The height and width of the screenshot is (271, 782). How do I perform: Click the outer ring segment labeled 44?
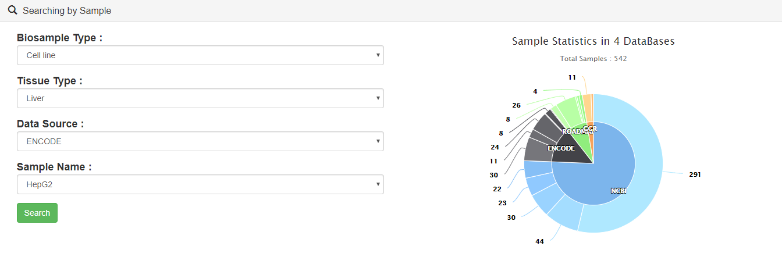click(564, 214)
